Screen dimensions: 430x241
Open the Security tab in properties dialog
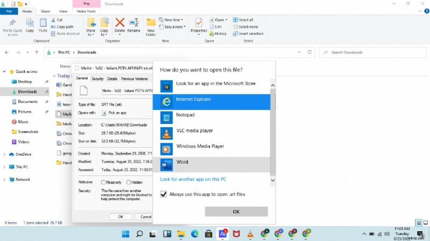97,78
